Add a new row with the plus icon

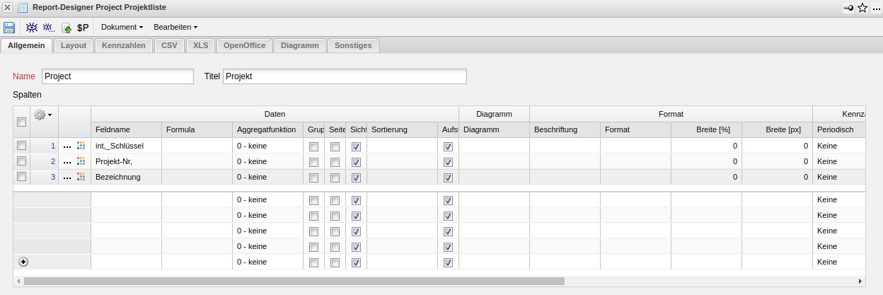[x=23, y=262]
